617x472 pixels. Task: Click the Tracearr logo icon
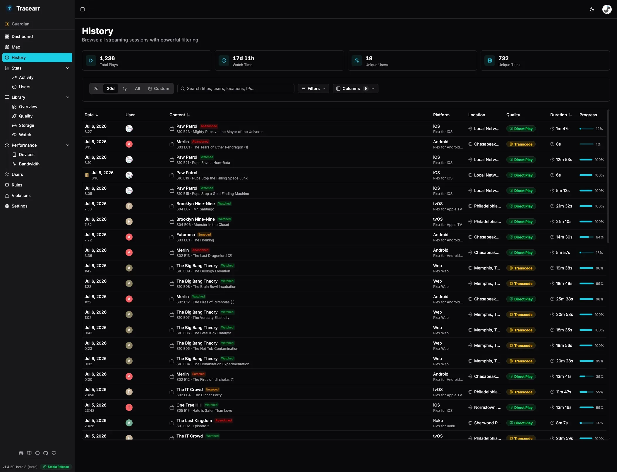pos(9,8)
